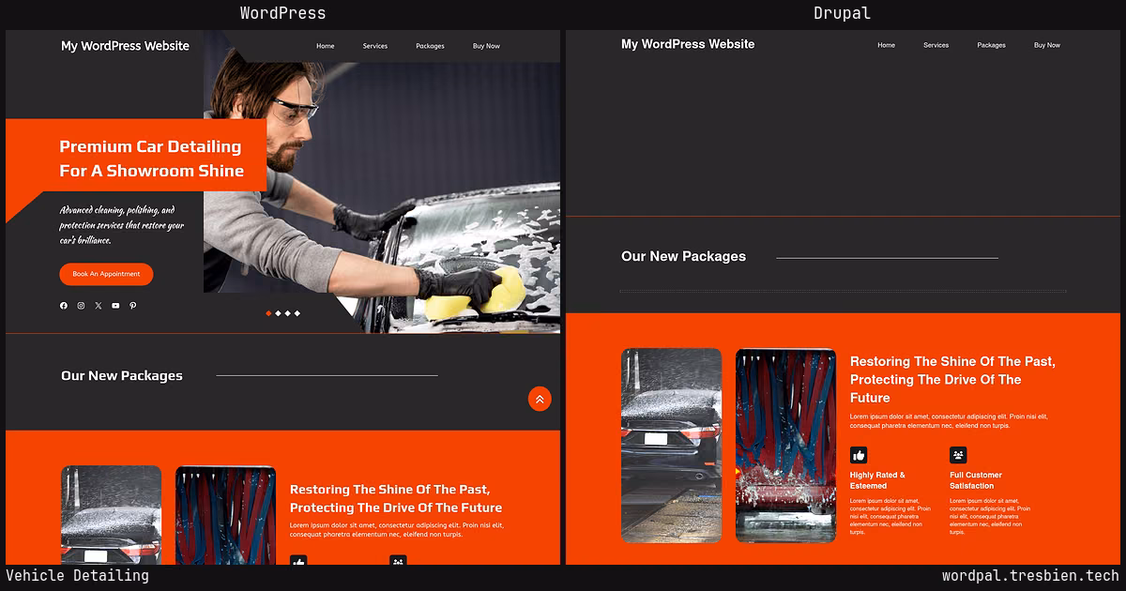Viewport: 1126px width, 591px height.
Task: Click foamy black car photo in Drupal pane
Action: tap(672, 446)
